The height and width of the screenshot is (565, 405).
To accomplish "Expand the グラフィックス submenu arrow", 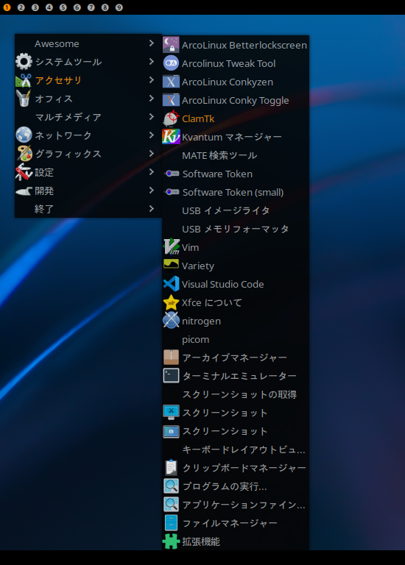I will [152, 154].
